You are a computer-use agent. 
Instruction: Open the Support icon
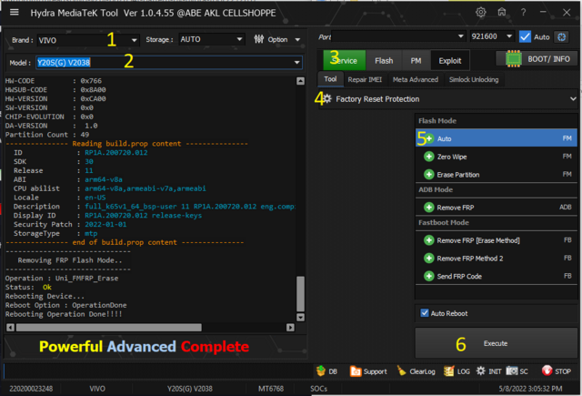click(x=356, y=371)
